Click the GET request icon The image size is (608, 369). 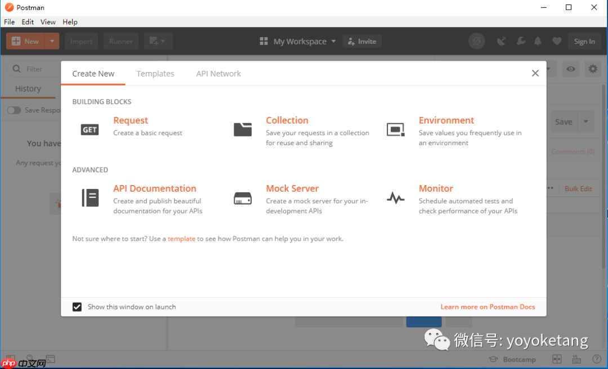pyautogui.click(x=90, y=129)
